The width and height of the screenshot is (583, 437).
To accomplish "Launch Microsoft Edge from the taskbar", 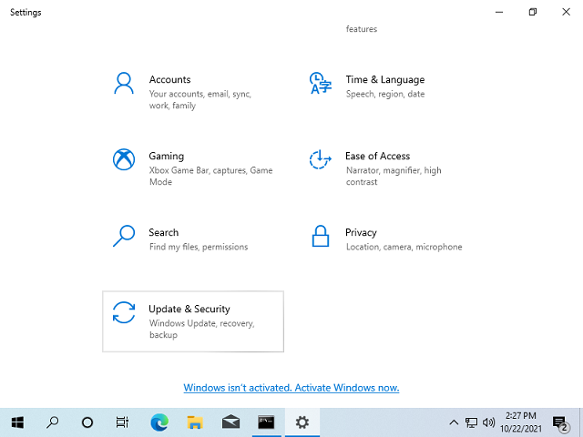I will click(x=159, y=422).
